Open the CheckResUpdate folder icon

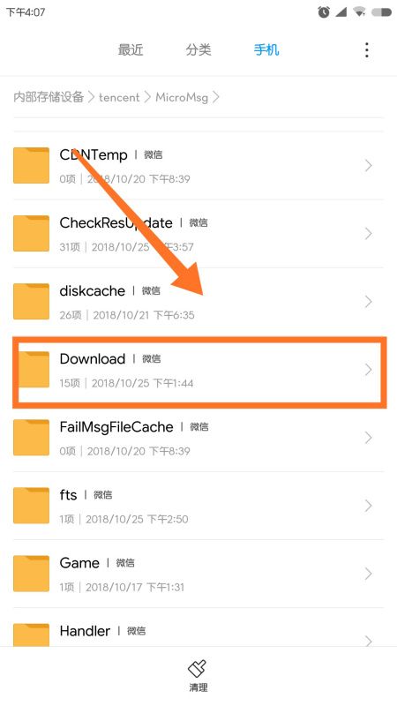(x=31, y=233)
